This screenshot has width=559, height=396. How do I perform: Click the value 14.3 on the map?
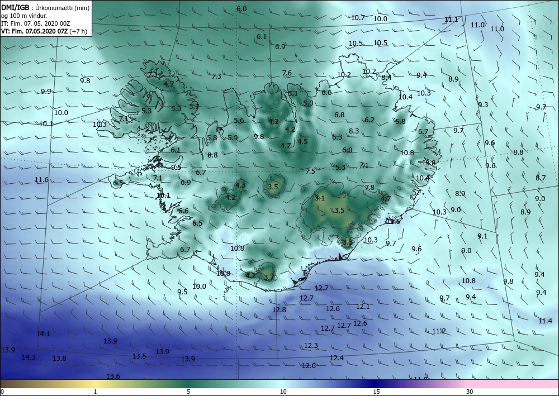(x=29, y=357)
